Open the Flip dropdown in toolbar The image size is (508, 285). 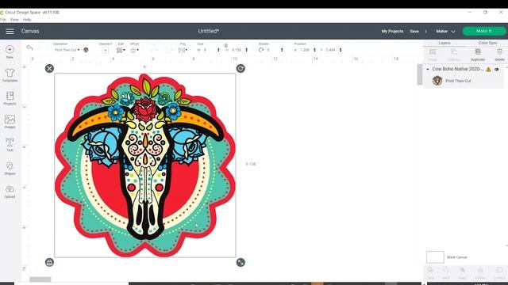pos(183,50)
